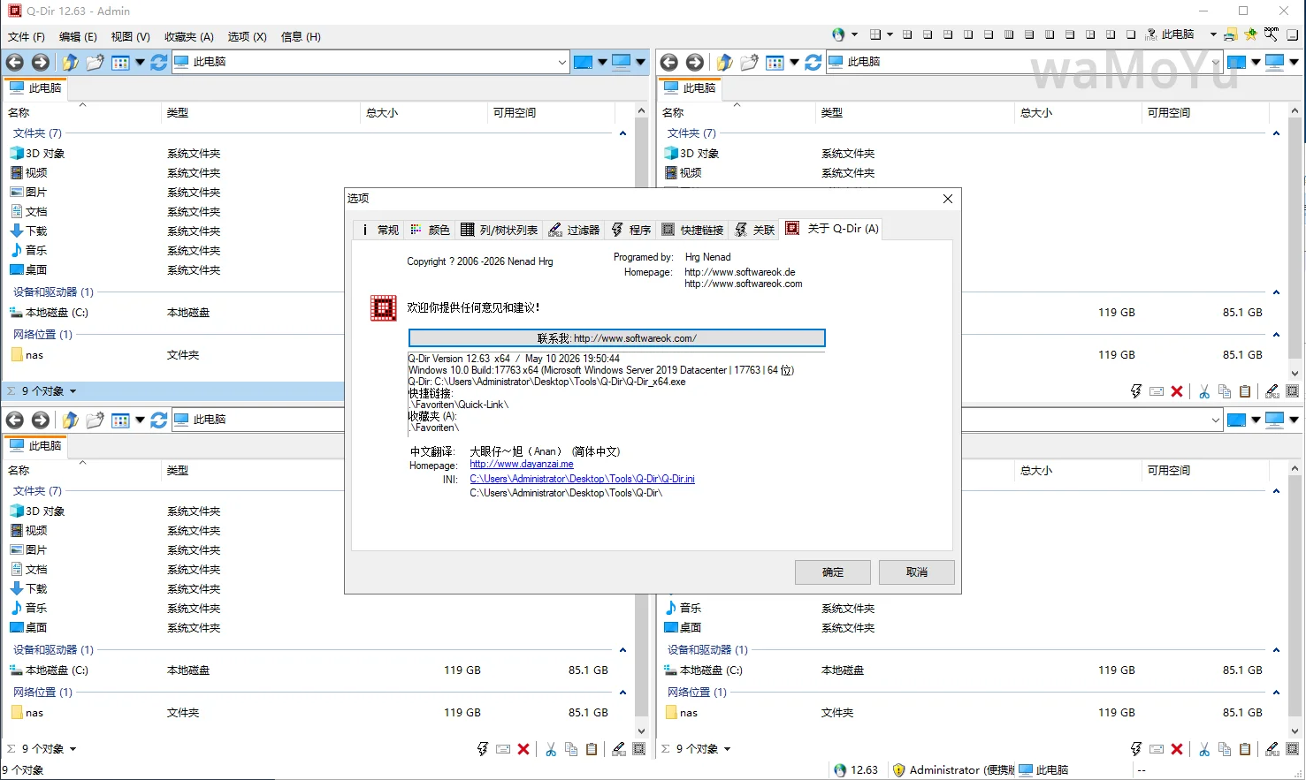Switch to the 过滤器 tab

(575, 230)
